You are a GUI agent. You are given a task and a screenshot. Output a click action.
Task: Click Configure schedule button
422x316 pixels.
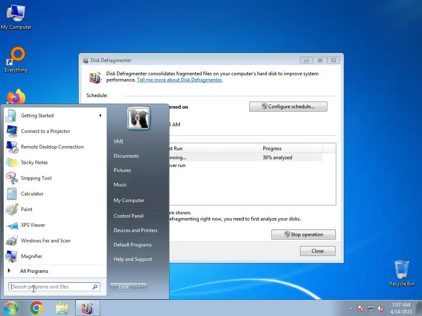click(288, 107)
